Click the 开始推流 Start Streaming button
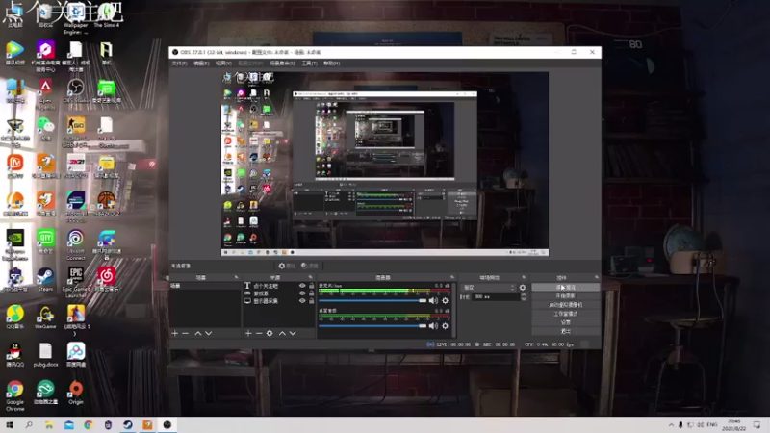This screenshot has width=770, height=433. (x=565, y=287)
